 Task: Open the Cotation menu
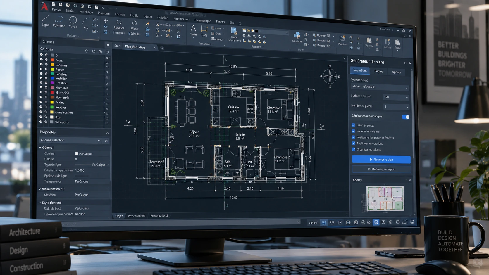163,18
